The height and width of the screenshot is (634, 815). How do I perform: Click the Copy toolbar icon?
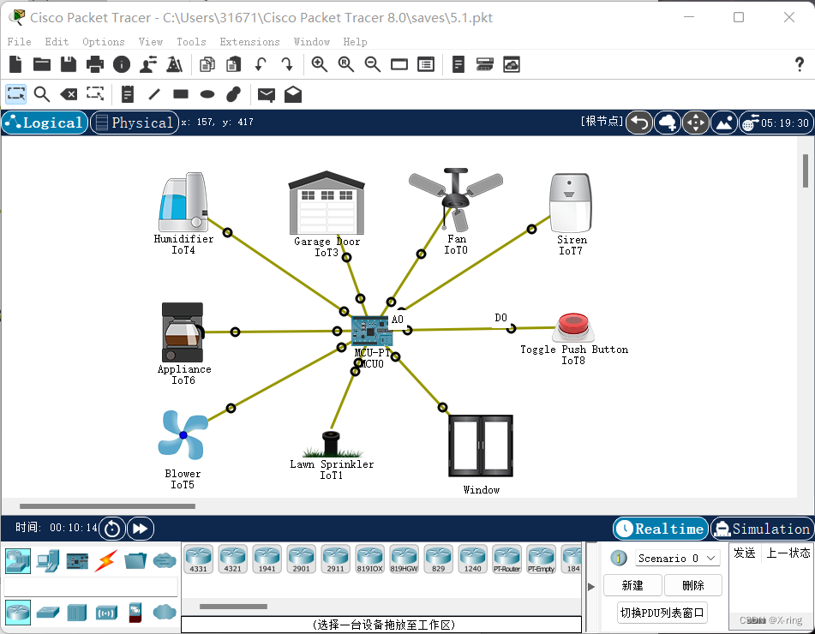(x=207, y=64)
